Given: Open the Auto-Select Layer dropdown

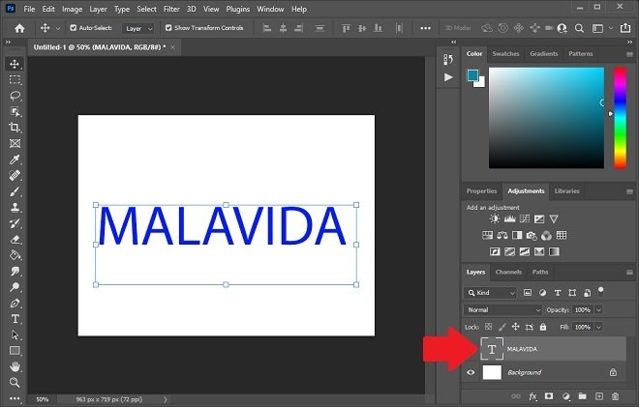Looking at the screenshot, I should click(138, 28).
